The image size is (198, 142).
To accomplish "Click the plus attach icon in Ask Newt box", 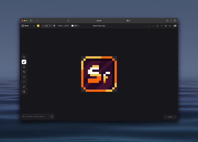I will (x=24, y=116).
